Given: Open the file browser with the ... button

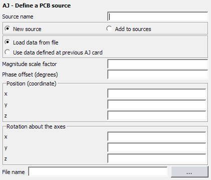Looking at the screenshot, I should pyautogui.click(x=189, y=171).
